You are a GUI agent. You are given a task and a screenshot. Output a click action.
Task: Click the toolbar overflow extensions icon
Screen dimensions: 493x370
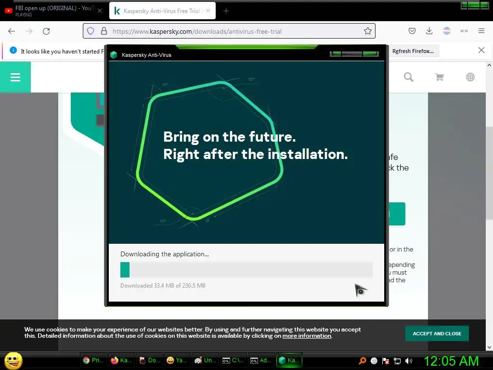click(x=464, y=31)
